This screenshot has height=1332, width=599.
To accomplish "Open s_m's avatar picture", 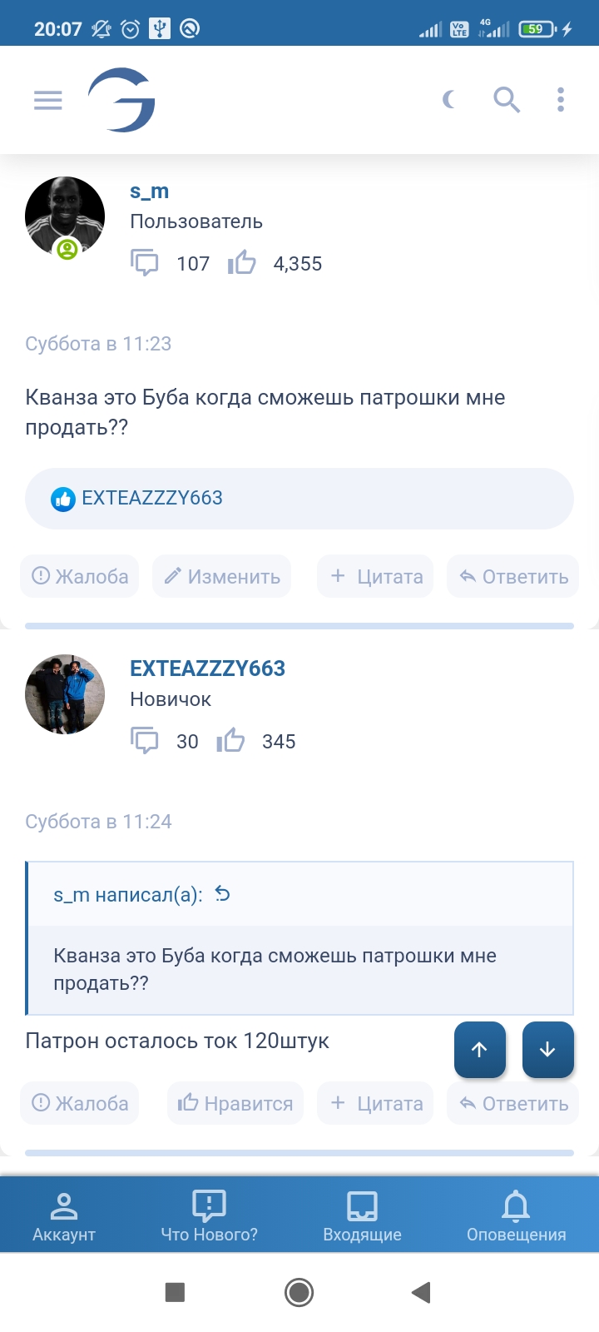I will coord(65,216).
